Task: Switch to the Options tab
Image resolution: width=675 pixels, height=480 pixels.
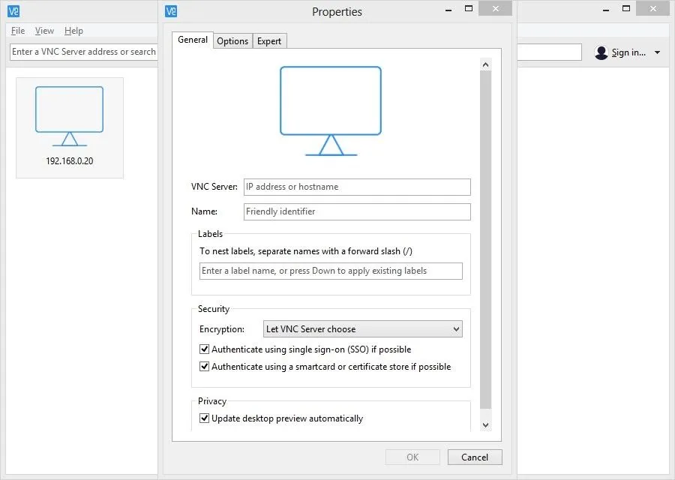Action: (x=232, y=41)
